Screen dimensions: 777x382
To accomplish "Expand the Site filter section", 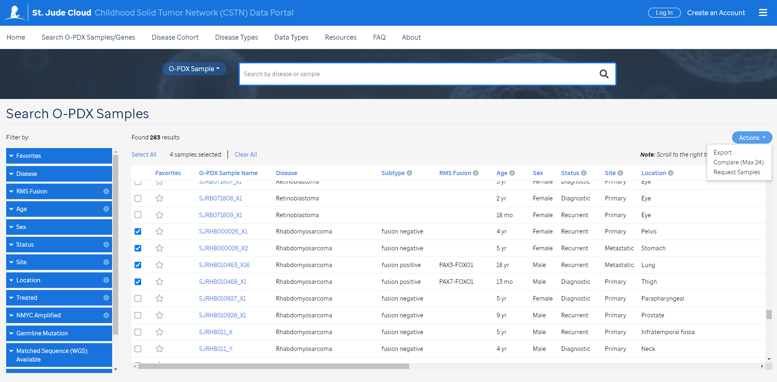I will 59,262.
